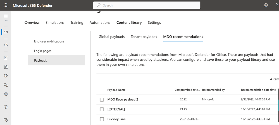The width and height of the screenshot is (279, 125).
Task: Open the MDO Reco payload 2 link
Action: pos(123,99)
